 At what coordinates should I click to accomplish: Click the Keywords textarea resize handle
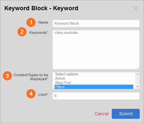(138, 68)
